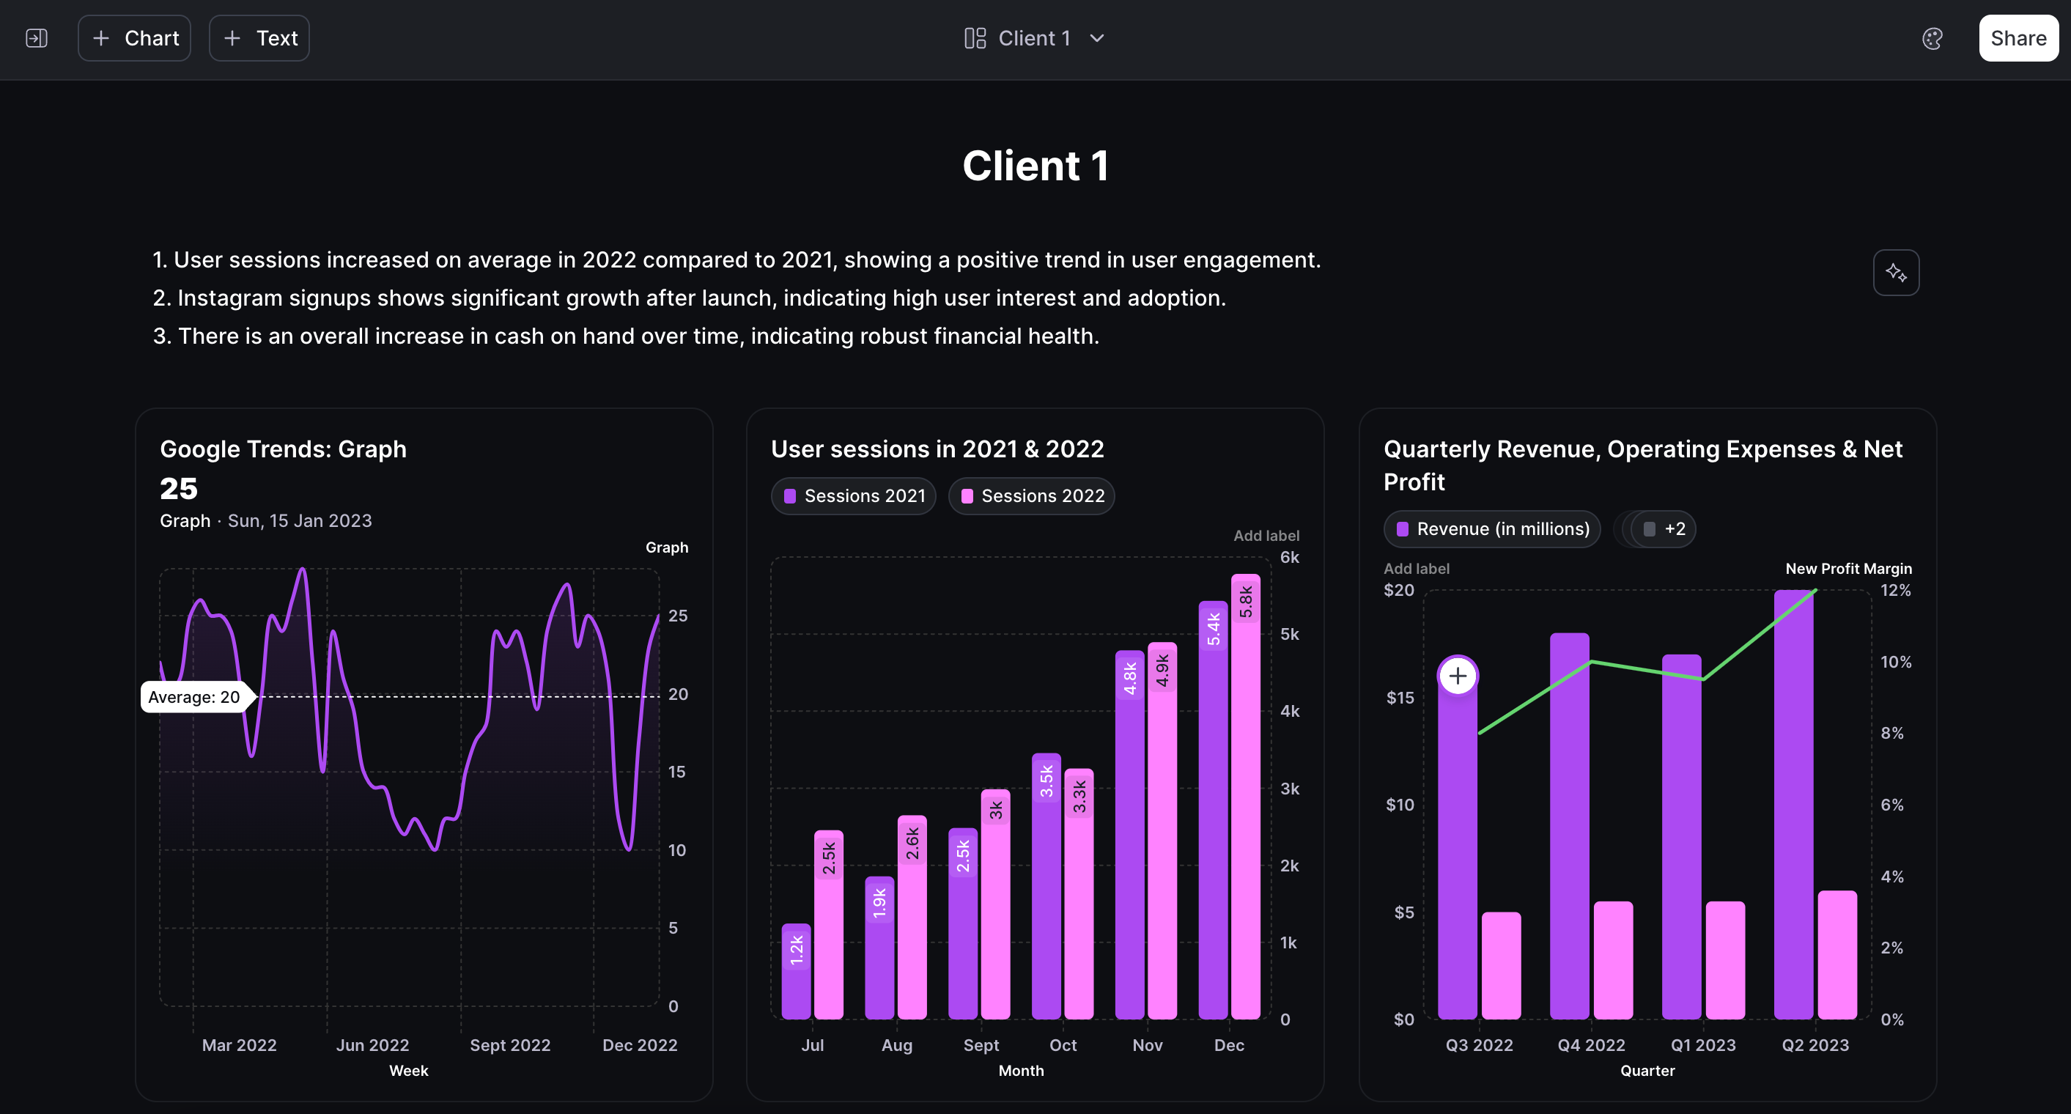The image size is (2071, 1114).
Task: Click Add label above the sessions chart
Action: pyautogui.click(x=1266, y=535)
